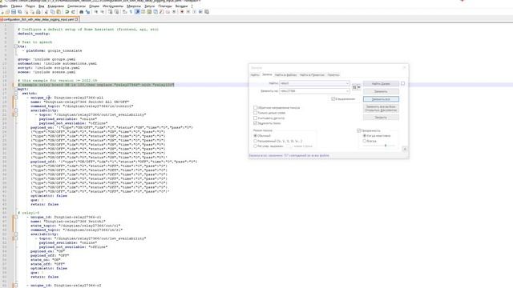
Task: Redo the edit from the toolbar
Action: 73,12
